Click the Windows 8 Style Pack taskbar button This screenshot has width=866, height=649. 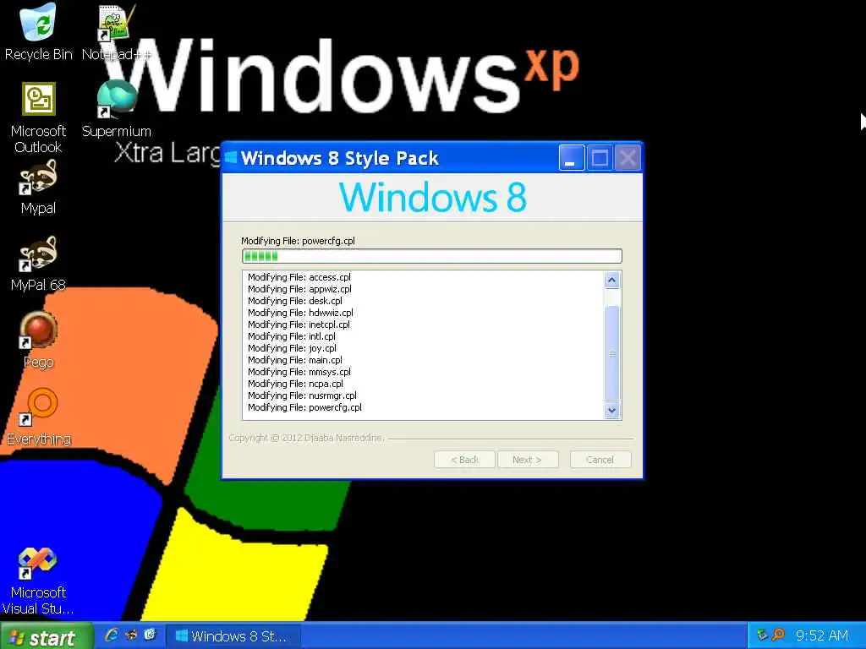(x=233, y=636)
